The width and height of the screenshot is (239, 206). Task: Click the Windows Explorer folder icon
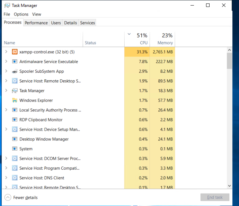click(x=15, y=100)
